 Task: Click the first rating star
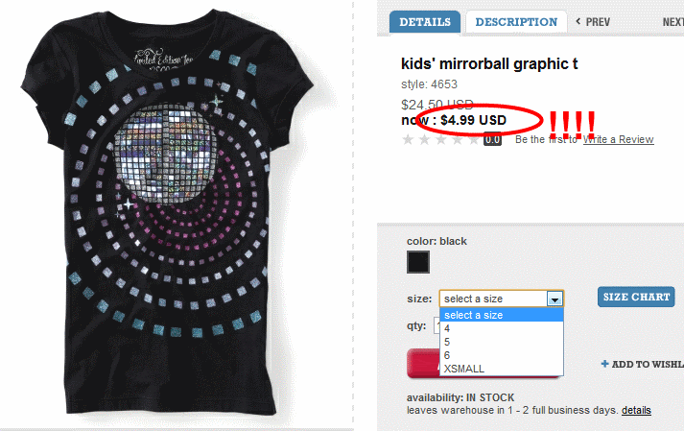(x=409, y=139)
